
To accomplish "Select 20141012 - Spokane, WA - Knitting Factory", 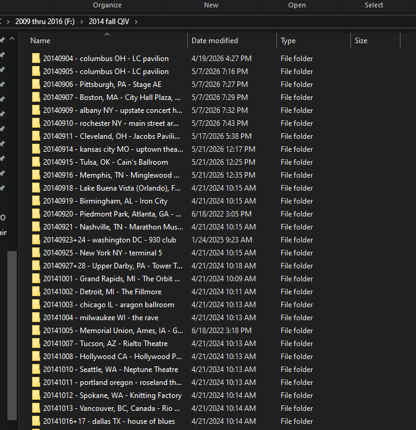I will point(112,395).
